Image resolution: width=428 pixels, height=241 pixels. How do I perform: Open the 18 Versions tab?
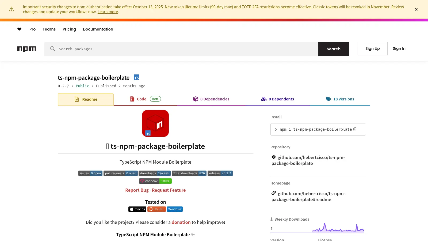tap(340, 99)
